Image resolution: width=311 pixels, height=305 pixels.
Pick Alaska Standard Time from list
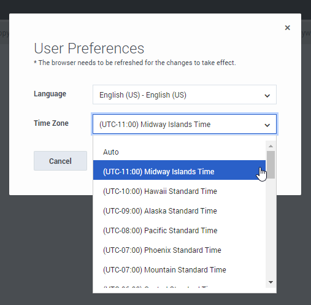pyautogui.click(x=179, y=211)
